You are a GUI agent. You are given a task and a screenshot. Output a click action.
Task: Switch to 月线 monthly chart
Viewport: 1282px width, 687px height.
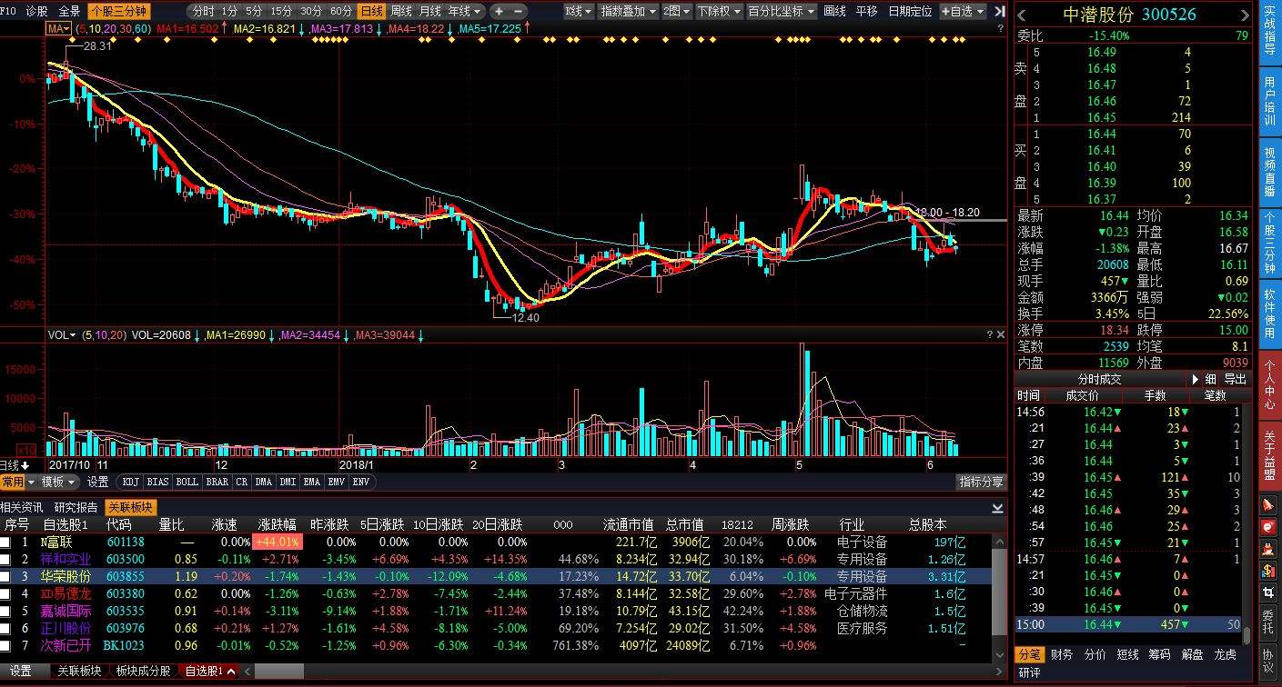click(x=429, y=11)
